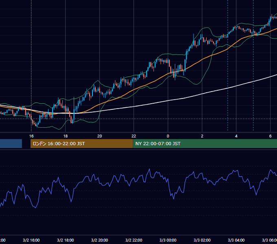Click the "20" hour label on price chart axis
Image resolution: width=277 pixels, height=244 pixels.
point(99,136)
